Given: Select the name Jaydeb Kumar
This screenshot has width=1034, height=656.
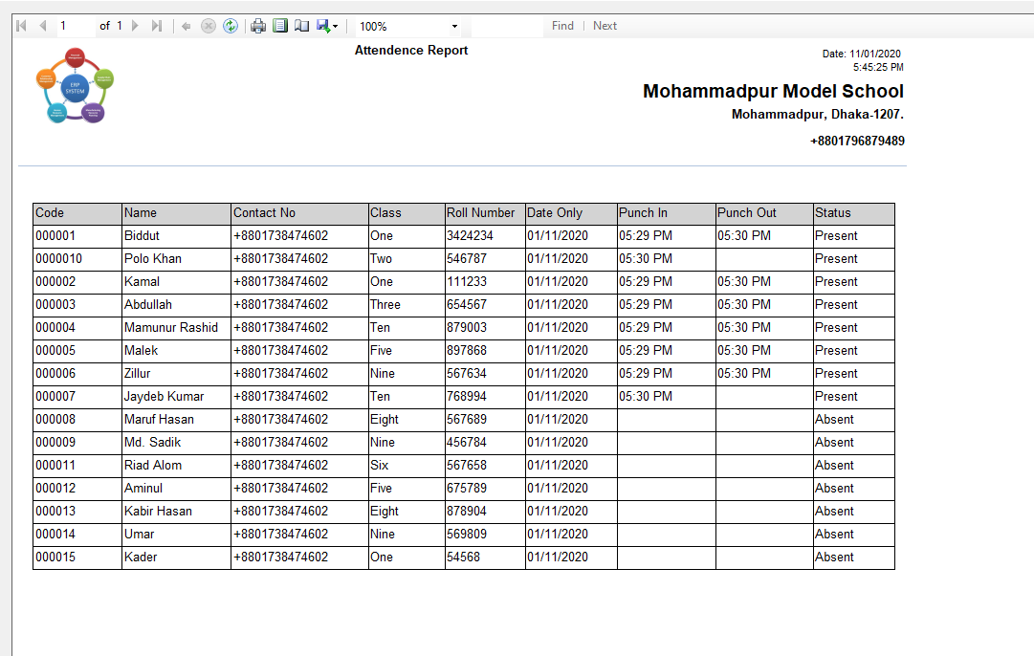Looking at the screenshot, I should pos(164,397).
